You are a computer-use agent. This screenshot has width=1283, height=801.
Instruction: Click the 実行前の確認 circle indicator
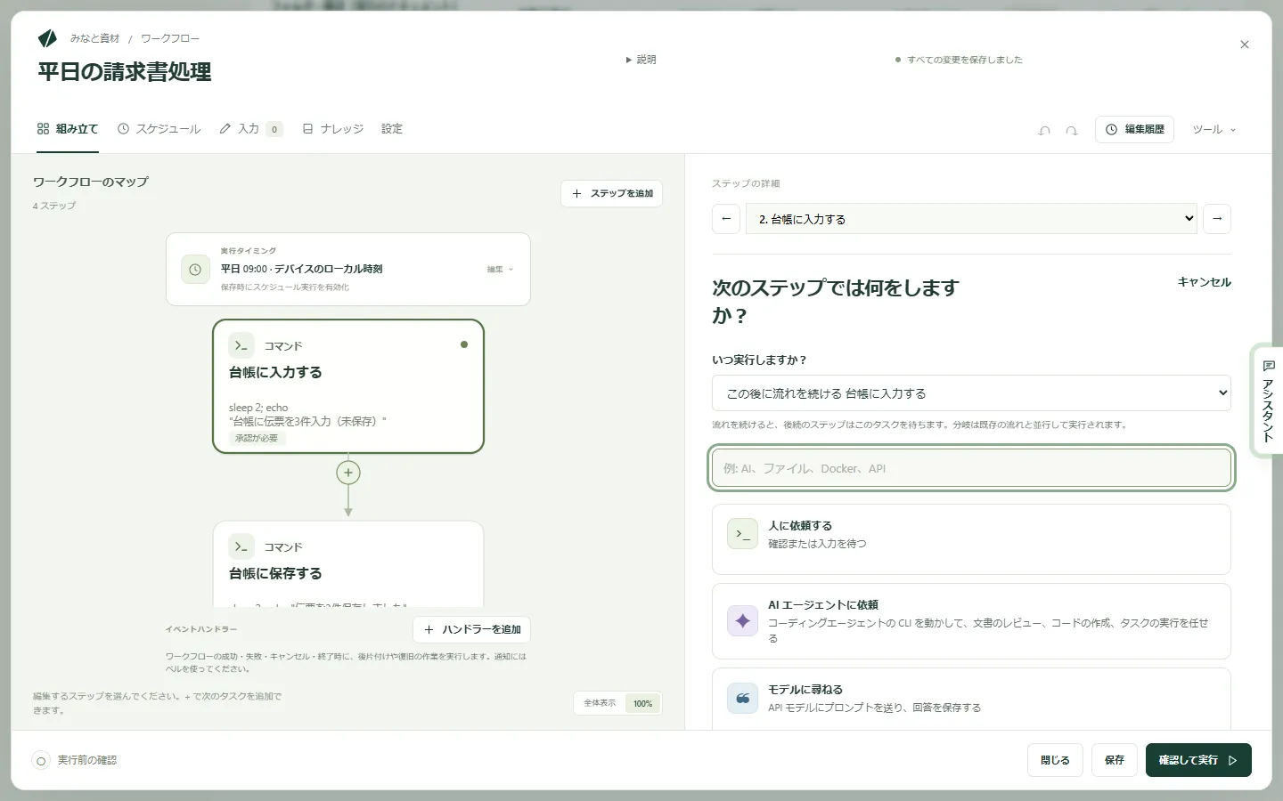tap(41, 761)
